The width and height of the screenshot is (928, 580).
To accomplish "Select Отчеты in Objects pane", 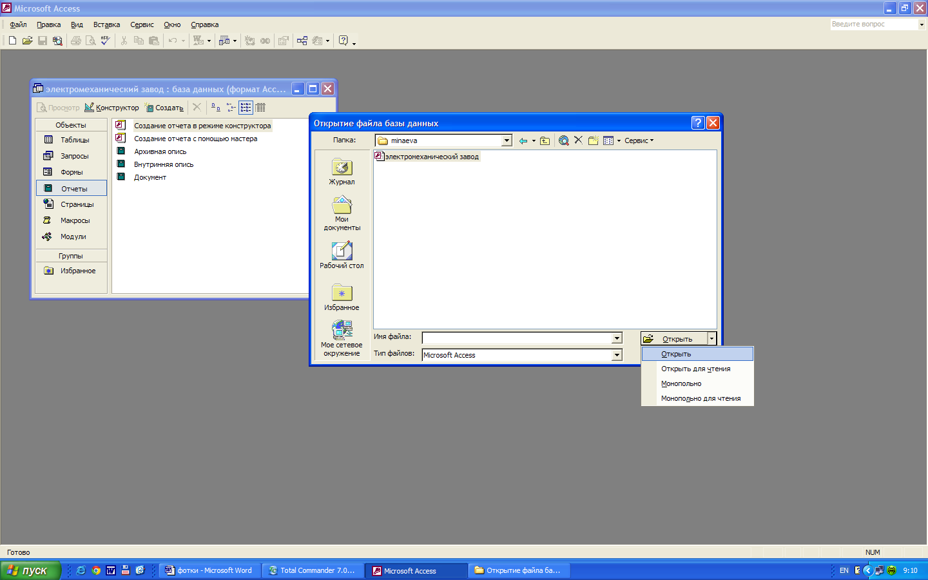I will pos(71,189).
